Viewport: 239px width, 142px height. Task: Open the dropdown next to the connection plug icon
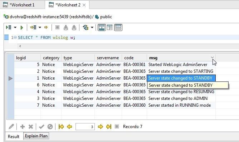coord(92,27)
